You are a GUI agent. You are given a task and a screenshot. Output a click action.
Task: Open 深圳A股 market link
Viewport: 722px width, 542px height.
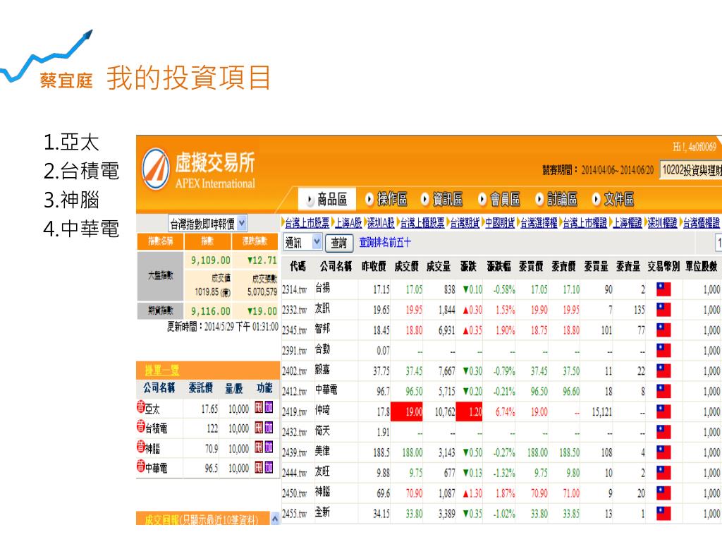(x=381, y=223)
